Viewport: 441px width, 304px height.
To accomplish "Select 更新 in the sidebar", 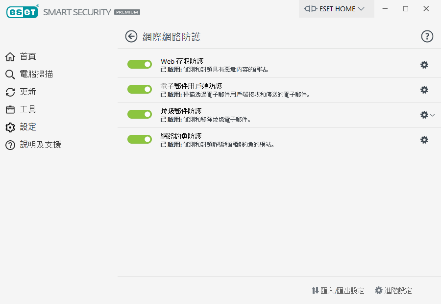I will click(x=28, y=92).
